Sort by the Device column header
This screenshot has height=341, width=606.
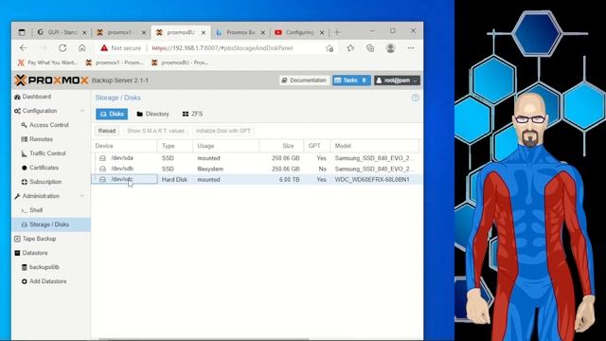click(124, 146)
